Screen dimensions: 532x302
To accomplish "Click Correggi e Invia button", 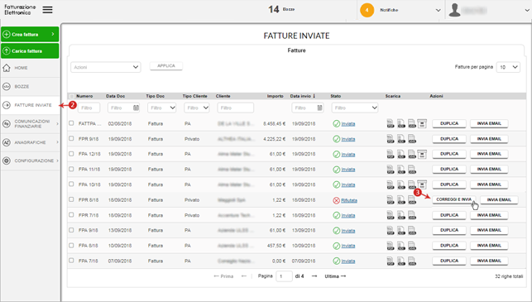I will (x=453, y=199).
